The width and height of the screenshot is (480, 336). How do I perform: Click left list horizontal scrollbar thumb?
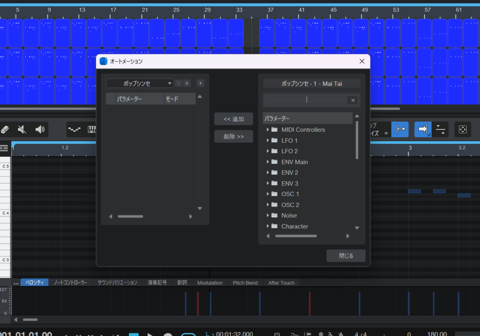click(130, 217)
